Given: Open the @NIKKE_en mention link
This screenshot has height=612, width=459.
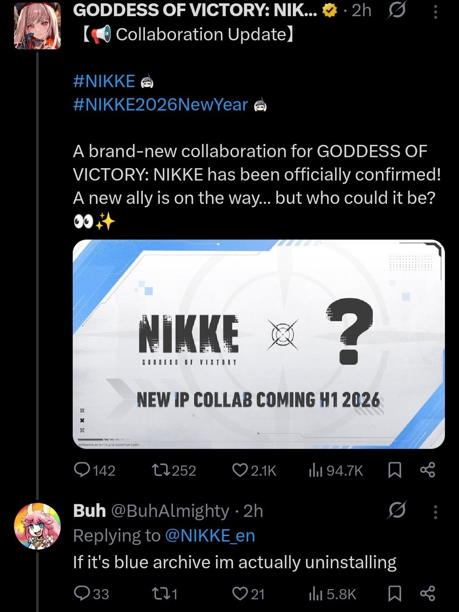Looking at the screenshot, I should [209, 536].
